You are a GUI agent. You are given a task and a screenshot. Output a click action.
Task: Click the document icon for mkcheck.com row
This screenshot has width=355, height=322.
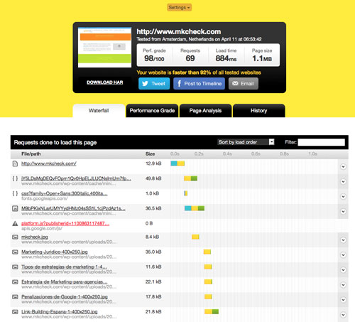point(15,163)
